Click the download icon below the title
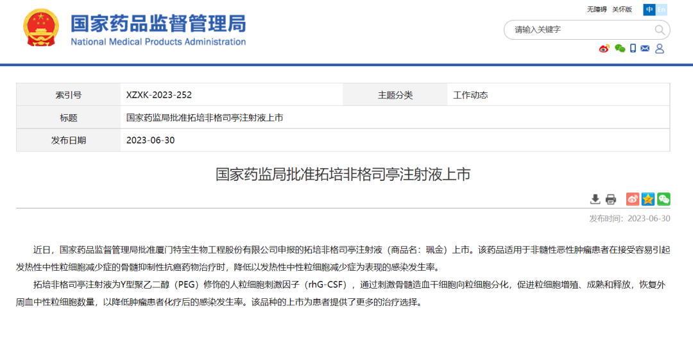This screenshot has width=693, height=356. point(595,199)
